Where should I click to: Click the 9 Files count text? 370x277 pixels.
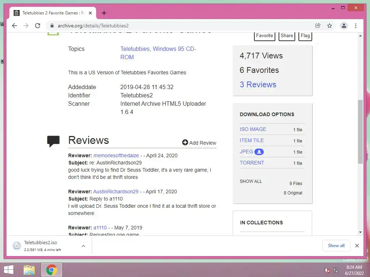pyautogui.click(x=296, y=184)
